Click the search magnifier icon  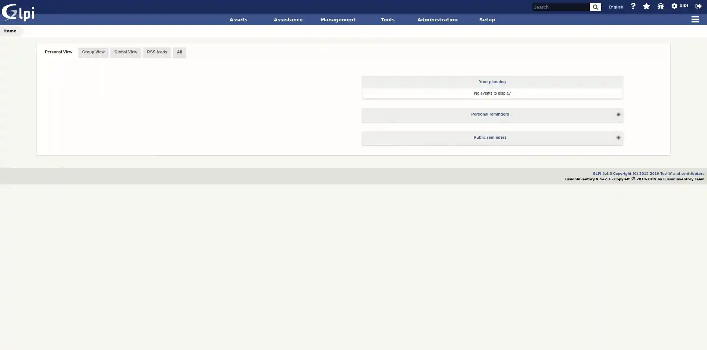[x=595, y=7]
